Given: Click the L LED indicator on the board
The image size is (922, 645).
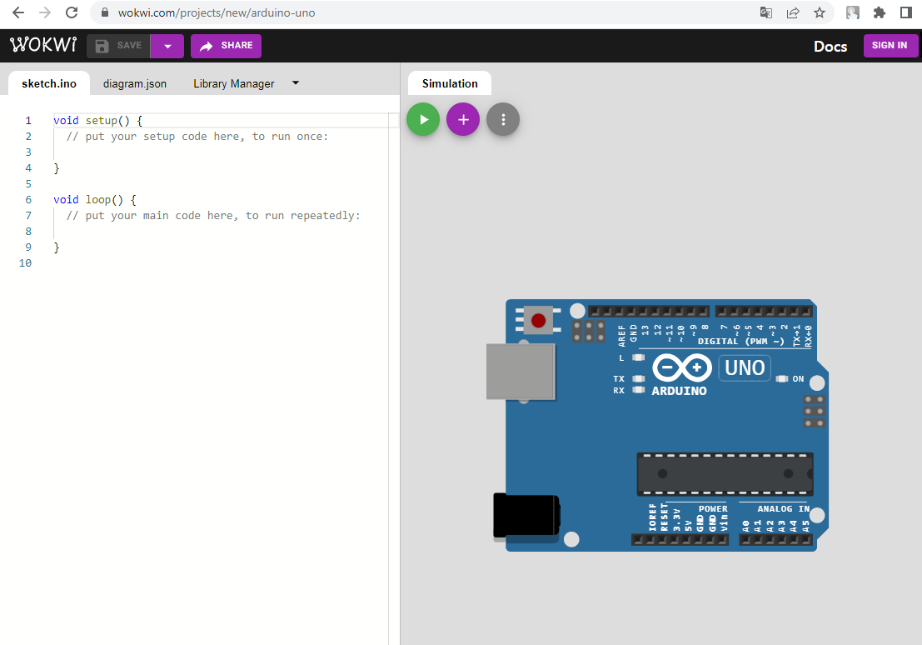Looking at the screenshot, I should 638,357.
